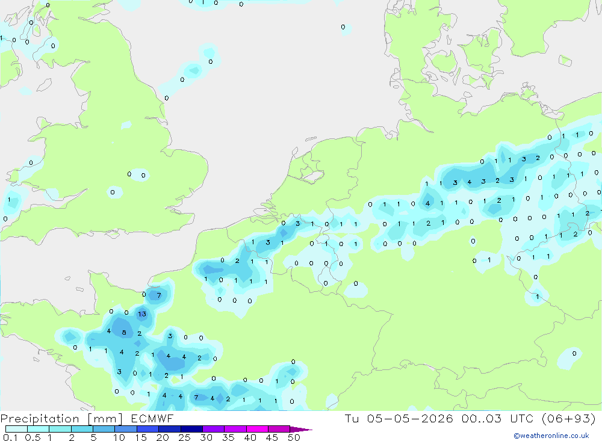Click the 0.1–0.5 mm lightest cyan legend swatch
The image size is (602, 441).
[16, 429]
